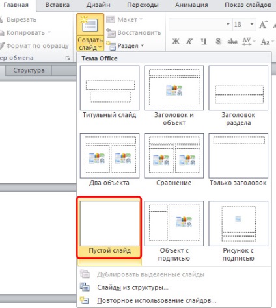Image resolution: width=276 pixels, height=308 pixels.
Task: Switch to the Вставка ribbon tab
Action: click(x=57, y=5)
